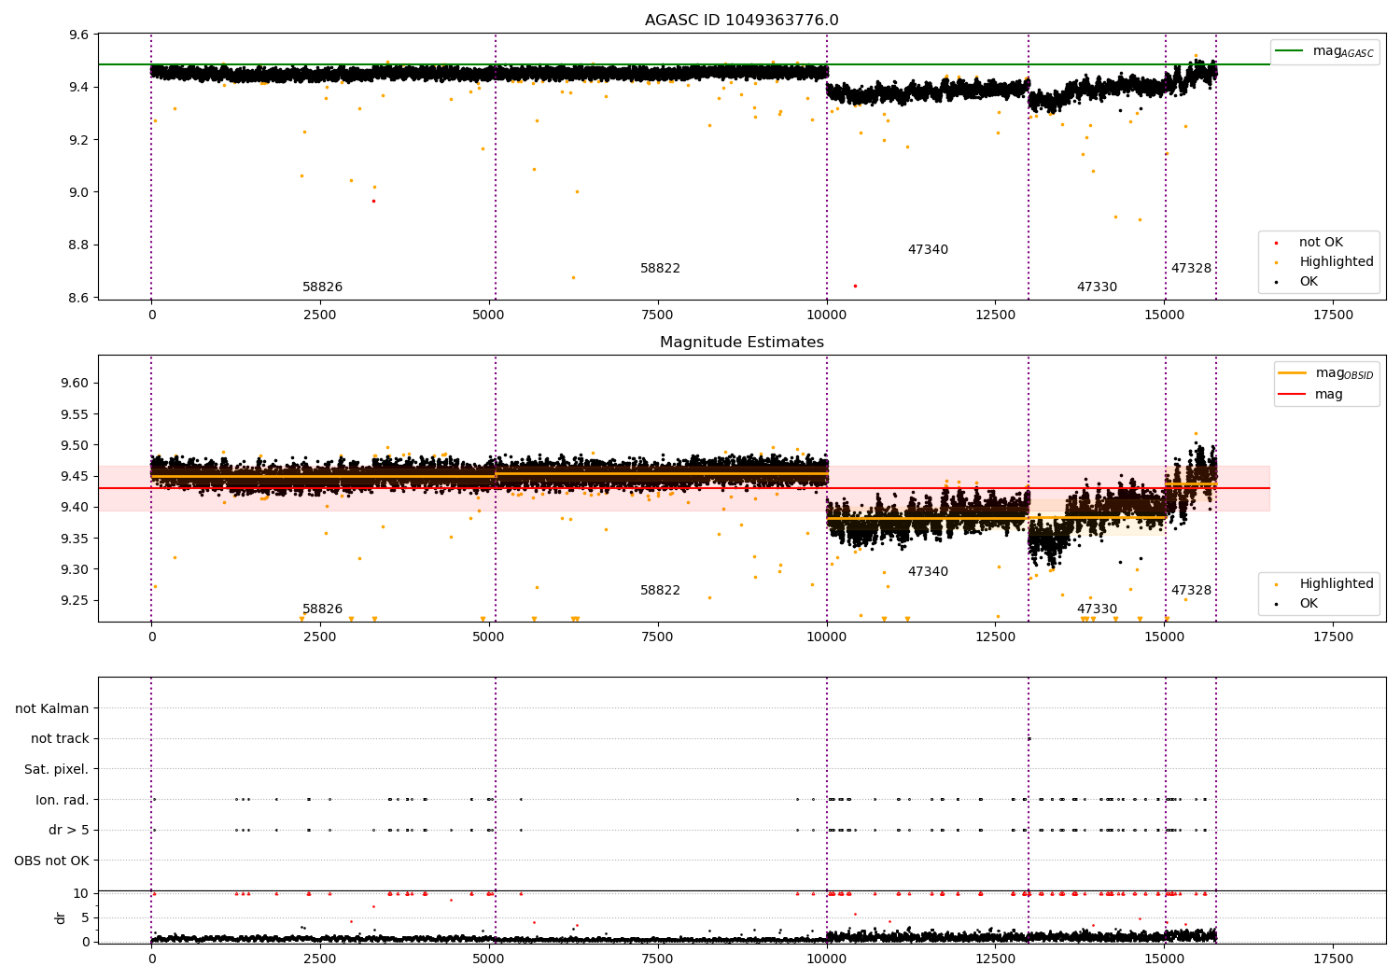Screen dimensions: 1400x980
Task: Click the "47328" label in the top plot
Action: (1191, 269)
